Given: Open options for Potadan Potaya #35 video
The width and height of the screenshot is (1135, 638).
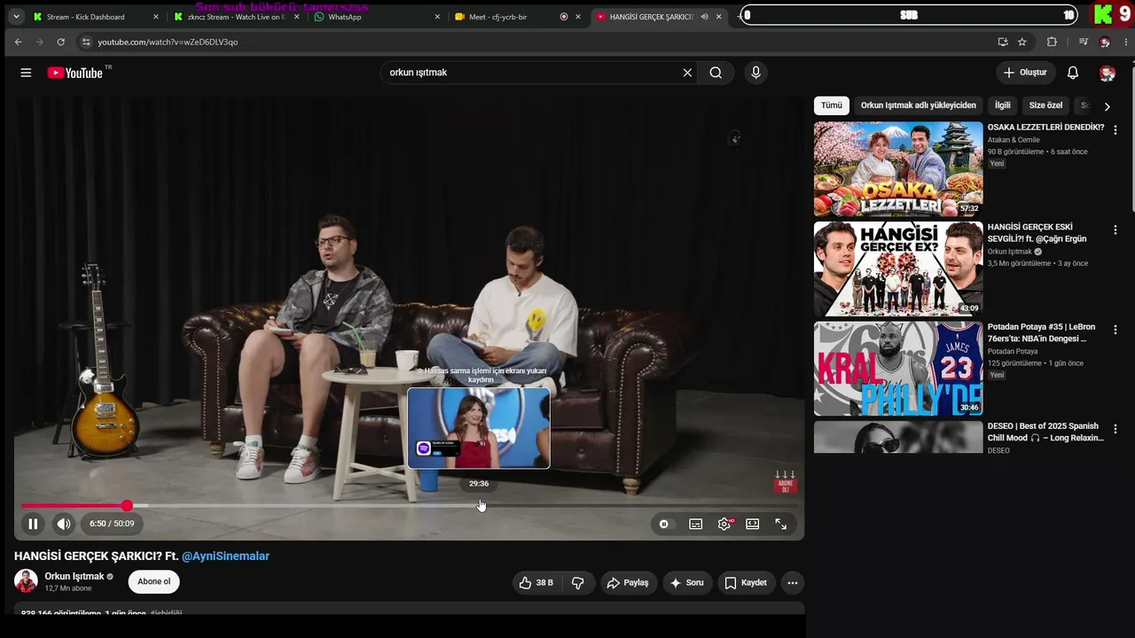Looking at the screenshot, I should [1115, 330].
